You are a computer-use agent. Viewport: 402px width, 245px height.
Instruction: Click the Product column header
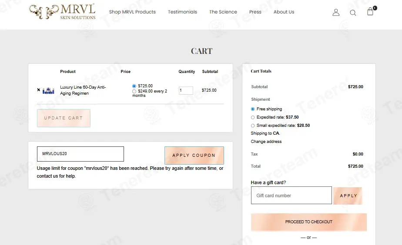pyautogui.click(x=68, y=71)
